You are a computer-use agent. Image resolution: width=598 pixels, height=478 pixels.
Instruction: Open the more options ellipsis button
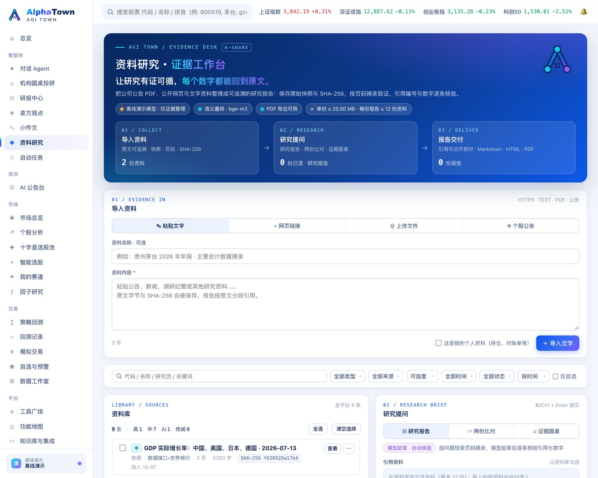349,448
